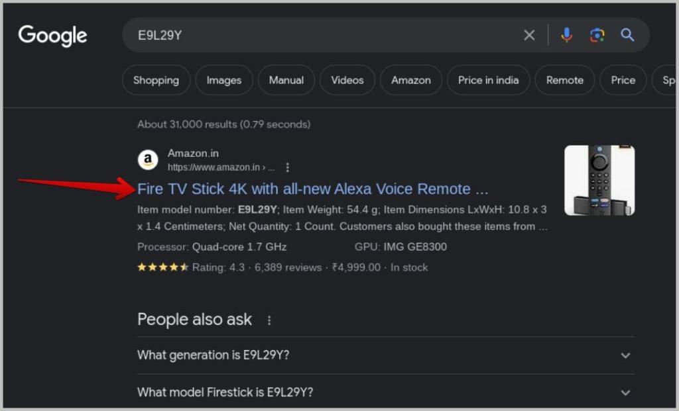Select the Remote filter chip
Image resolution: width=679 pixels, height=411 pixels.
click(x=565, y=80)
